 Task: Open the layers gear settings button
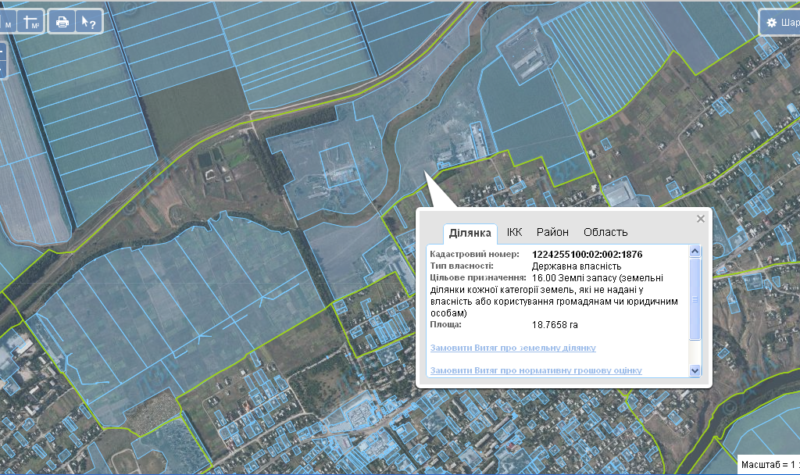pyautogui.click(x=780, y=22)
